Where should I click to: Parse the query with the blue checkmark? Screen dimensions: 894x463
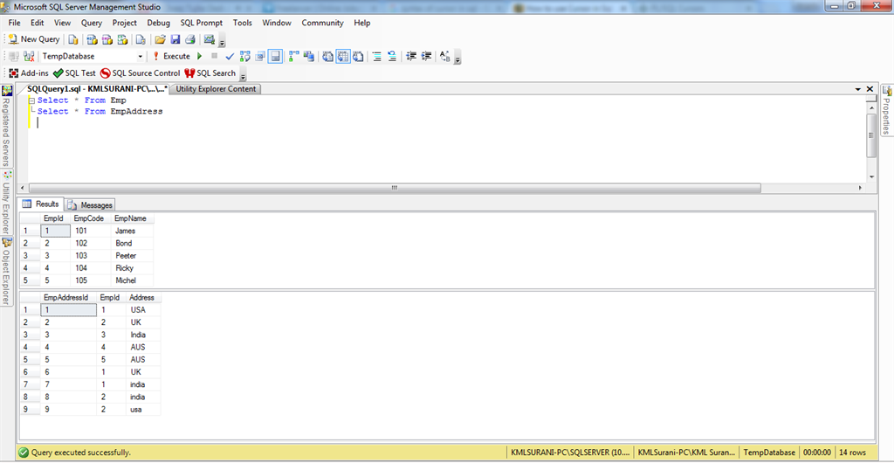(230, 57)
